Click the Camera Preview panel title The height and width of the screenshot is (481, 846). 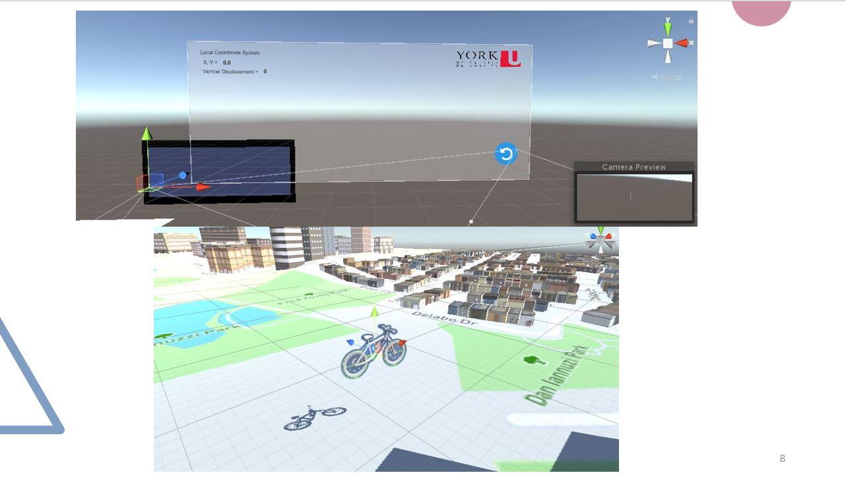pos(634,167)
